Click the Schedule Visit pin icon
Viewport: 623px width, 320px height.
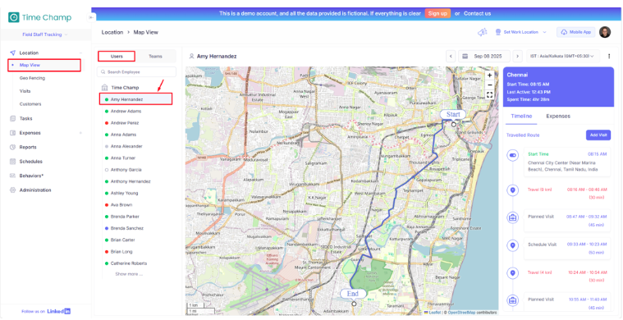(512, 246)
